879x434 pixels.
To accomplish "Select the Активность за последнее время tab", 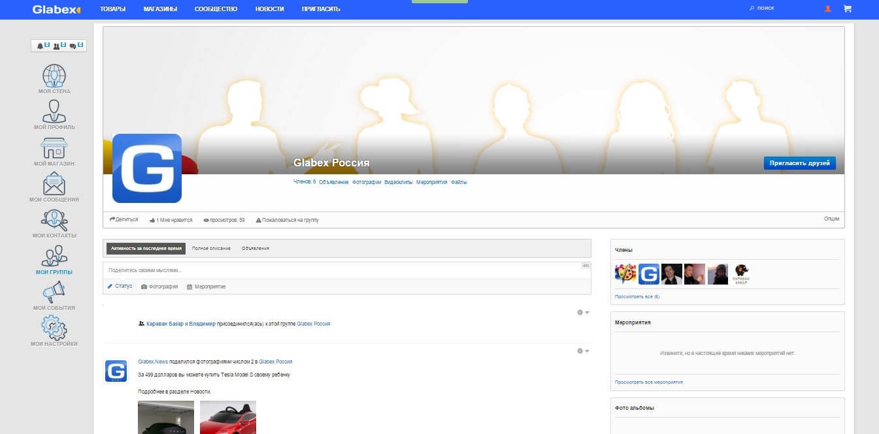I will click(x=146, y=249).
